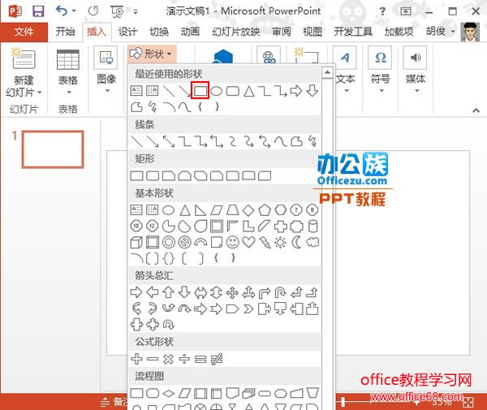Screen dimensions: 487x410
Task: Open the 图像 dropdown
Action: coord(106,70)
